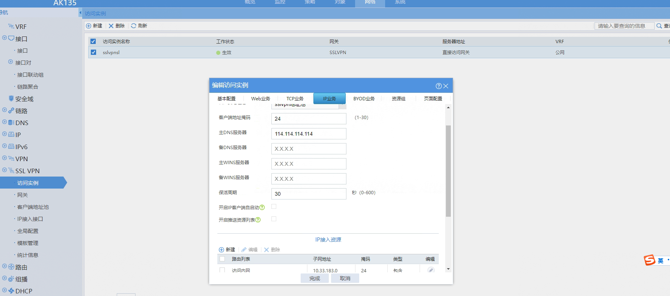Switch to the Web业务 tab

click(260, 98)
